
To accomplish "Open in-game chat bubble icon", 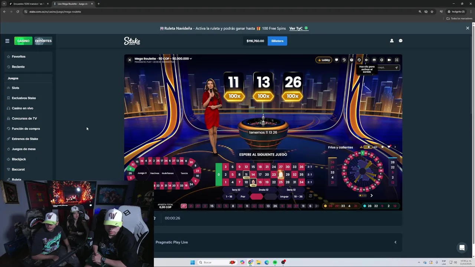I will click(337, 60).
